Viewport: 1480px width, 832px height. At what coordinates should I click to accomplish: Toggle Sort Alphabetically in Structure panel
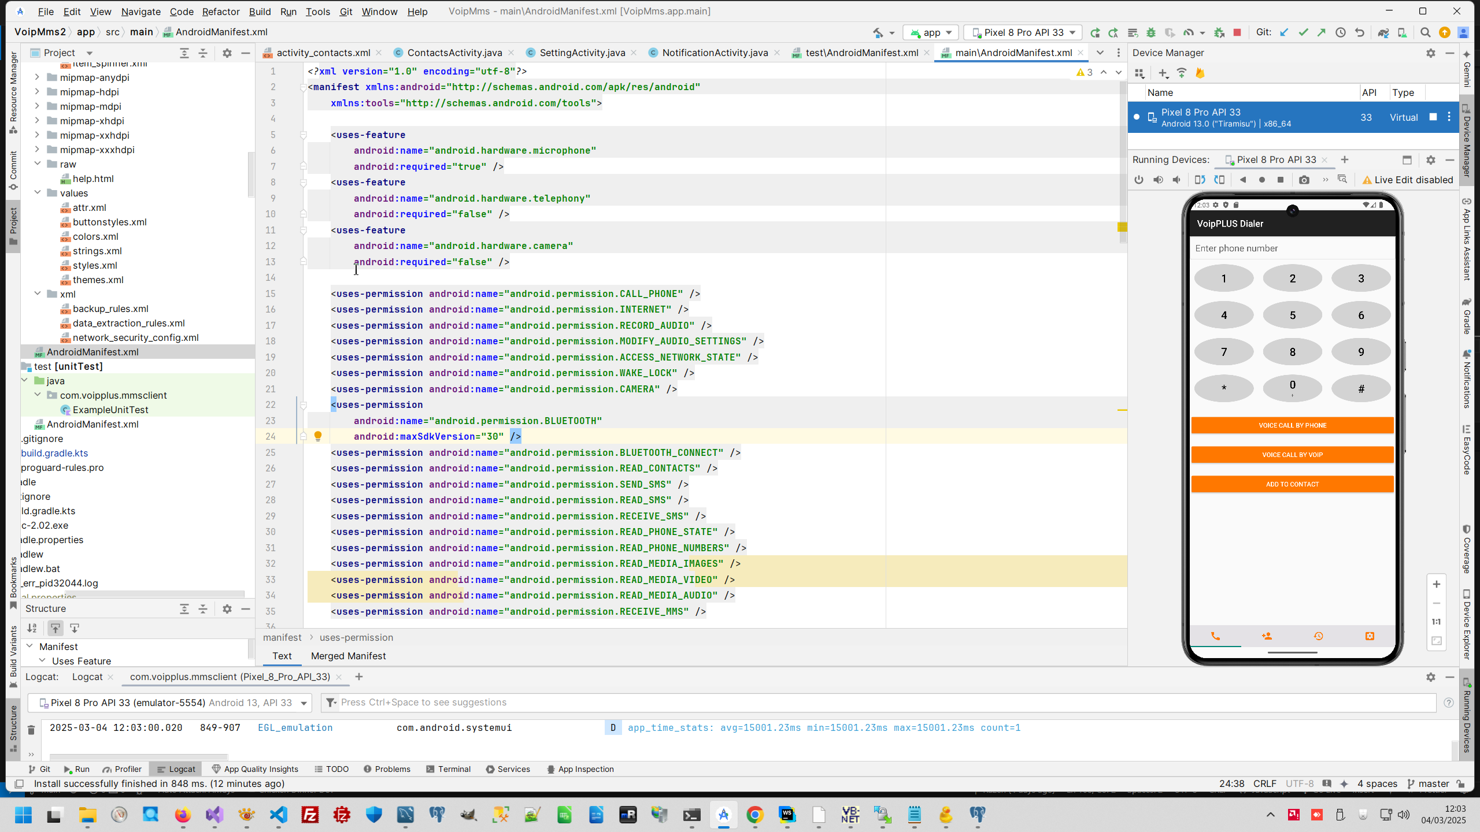(32, 628)
